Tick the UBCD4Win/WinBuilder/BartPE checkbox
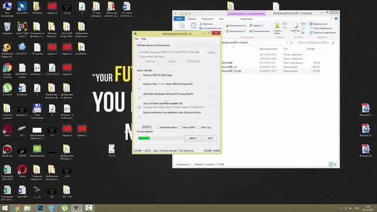The width and height of the screenshot is (377, 212). tap(140, 98)
